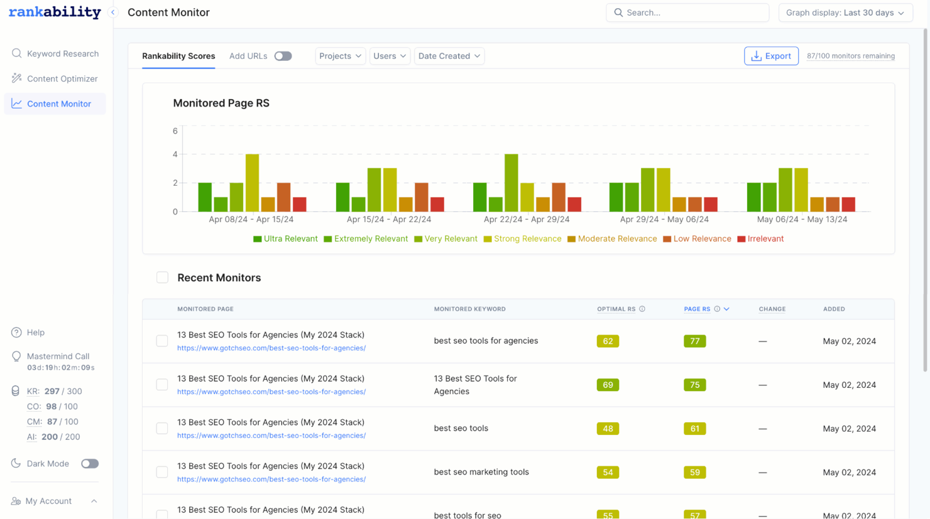Open the Date Created filter dropdown
The image size is (930, 519).
[x=449, y=56]
